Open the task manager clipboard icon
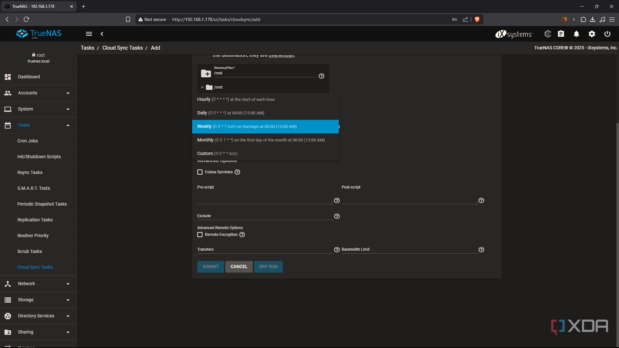 pos(561,34)
